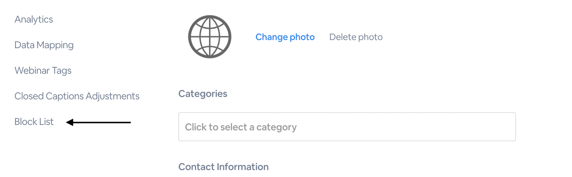Click the Change photo link
The width and height of the screenshot is (572, 177).
pyautogui.click(x=285, y=37)
